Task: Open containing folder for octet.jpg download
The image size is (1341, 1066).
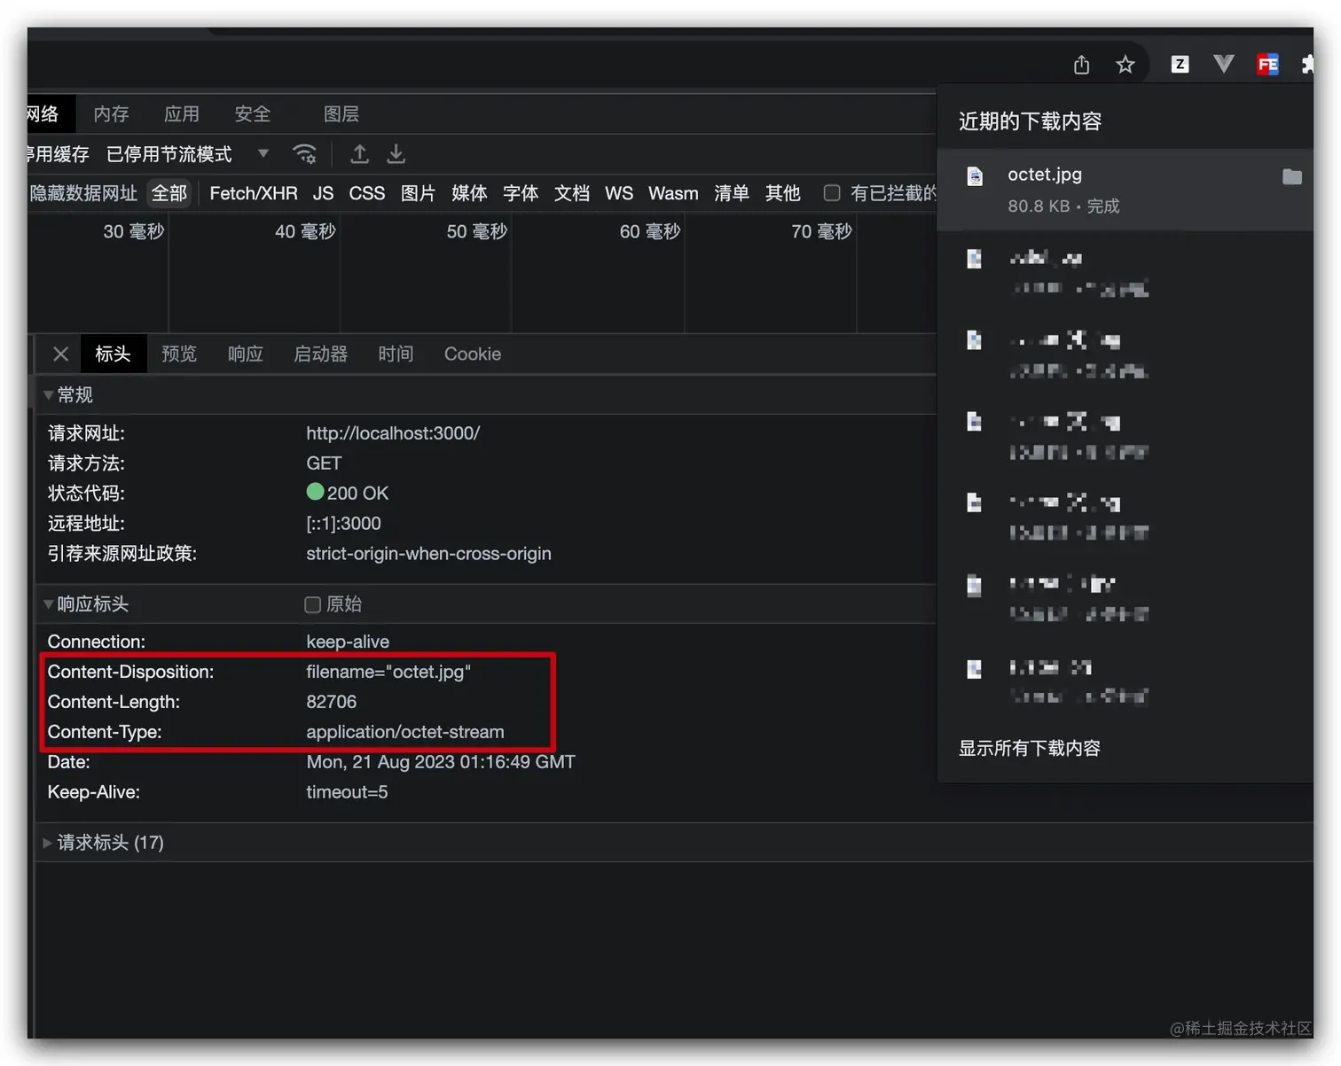Action: click(x=1292, y=176)
